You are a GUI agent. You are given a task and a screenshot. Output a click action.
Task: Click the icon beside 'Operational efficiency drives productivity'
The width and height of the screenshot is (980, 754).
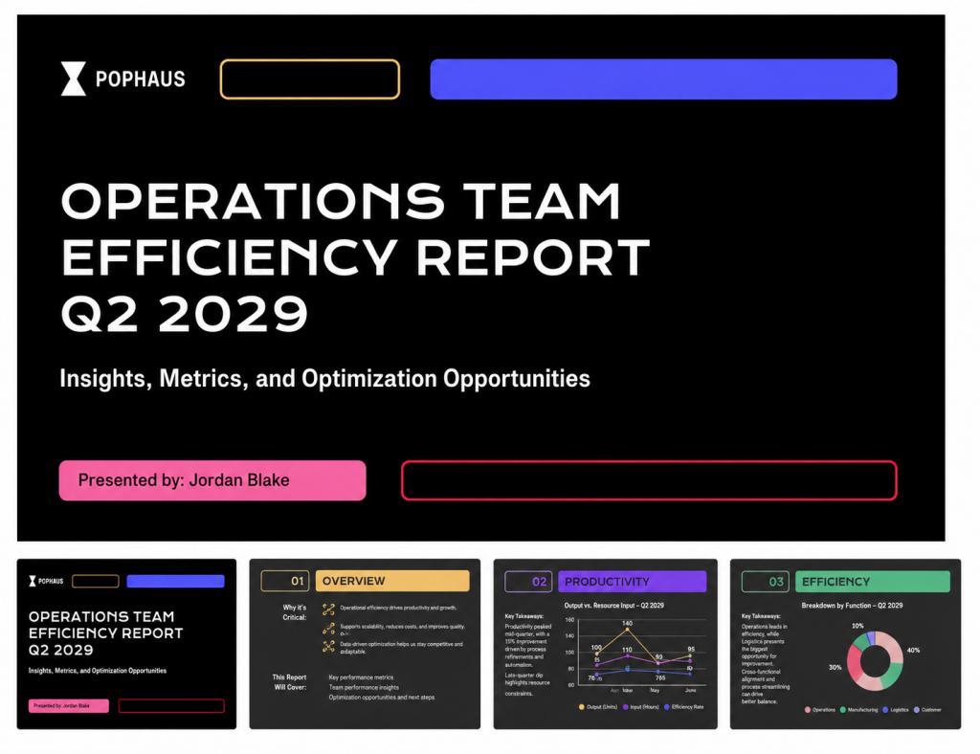328,610
